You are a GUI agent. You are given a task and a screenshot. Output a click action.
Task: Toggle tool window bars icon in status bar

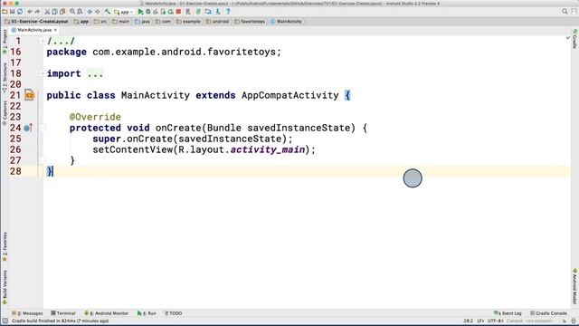click(5, 321)
